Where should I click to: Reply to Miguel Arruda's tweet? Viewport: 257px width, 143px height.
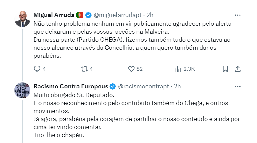[x=37, y=69]
